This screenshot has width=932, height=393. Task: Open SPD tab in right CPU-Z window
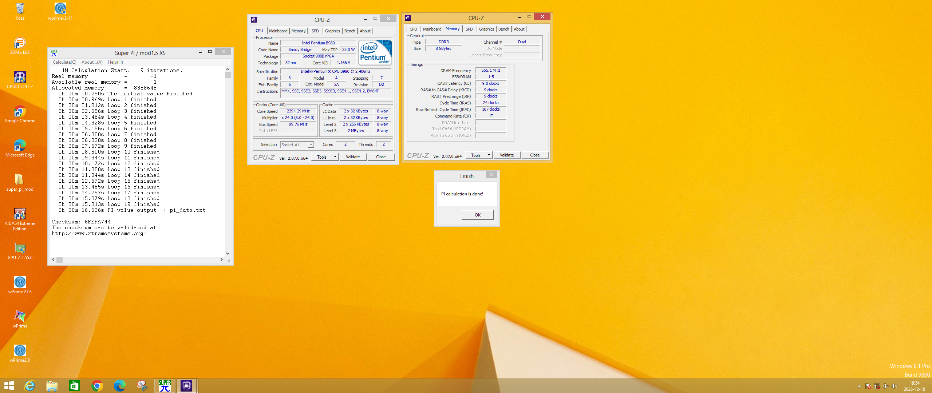(x=469, y=29)
